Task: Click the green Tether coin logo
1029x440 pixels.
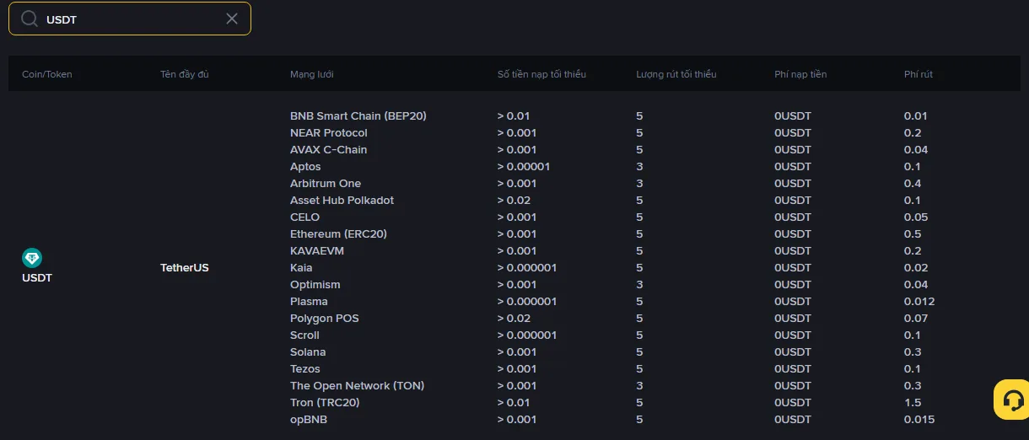Action: click(32, 258)
